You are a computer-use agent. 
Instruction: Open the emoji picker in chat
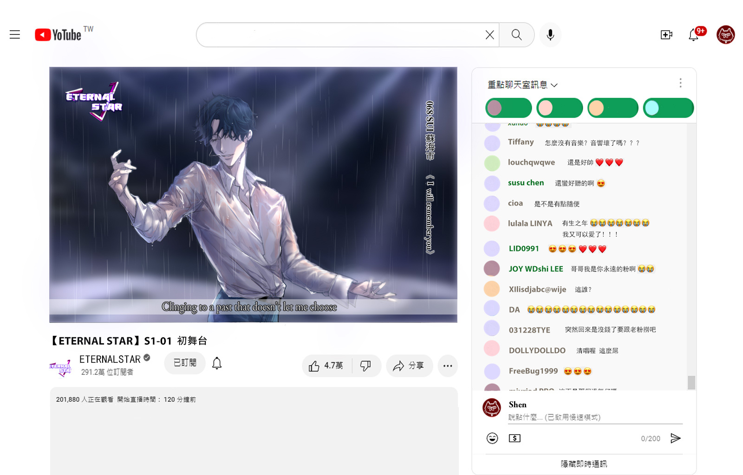[492, 438]
